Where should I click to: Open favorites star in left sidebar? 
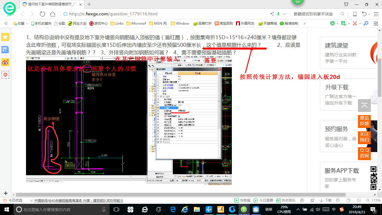coord(5,37)
